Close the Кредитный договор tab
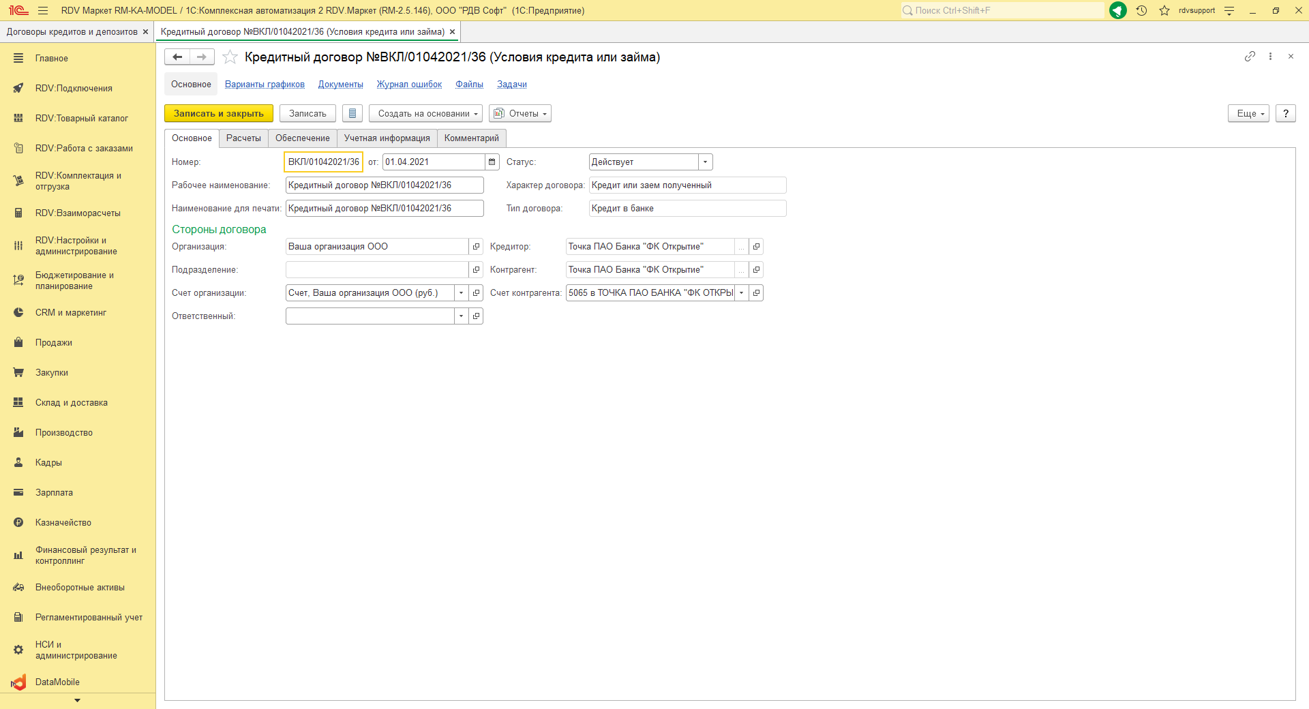Image resolution: width=1309 pixels, height=709 pixels. [x=452, y=31]
